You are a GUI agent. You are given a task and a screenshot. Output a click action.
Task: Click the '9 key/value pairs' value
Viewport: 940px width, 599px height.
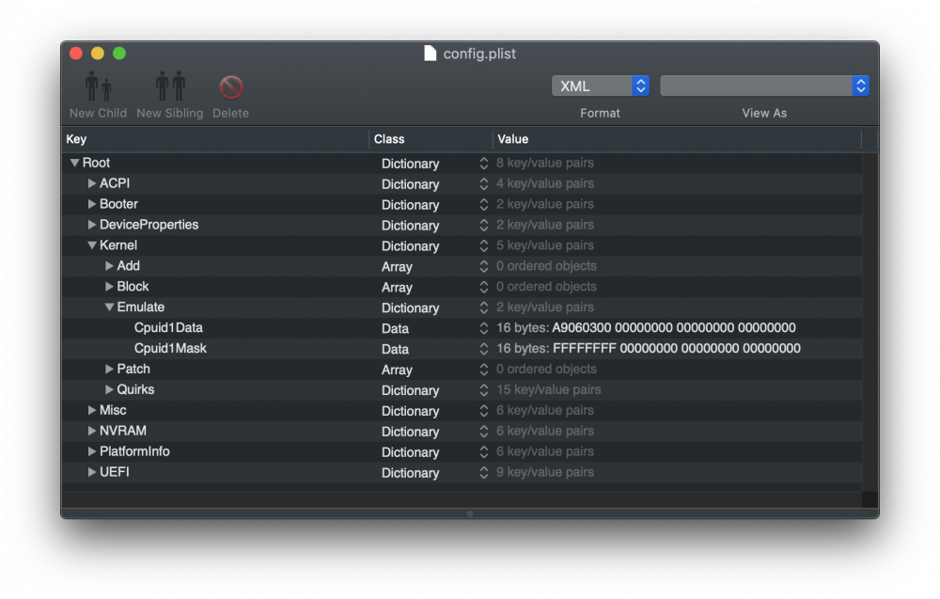tap(545, 472)
